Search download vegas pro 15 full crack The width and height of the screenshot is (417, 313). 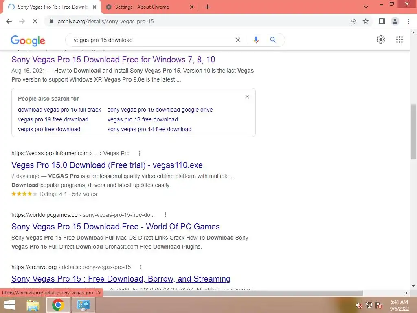[x=59, y=110]
